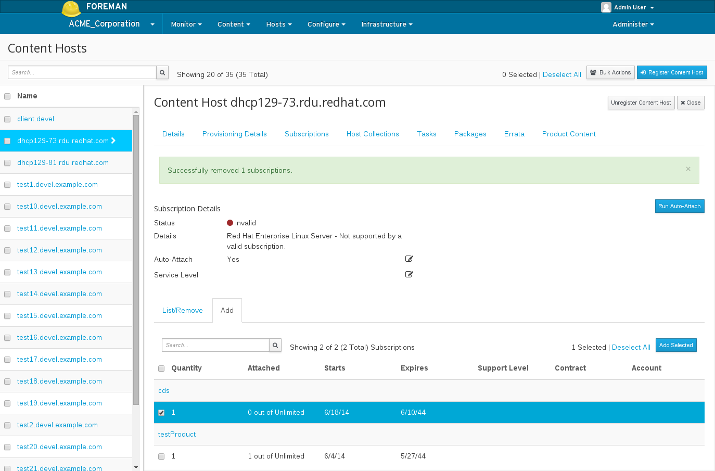Check the dhcp129-73.rdu.redhat.com row checkbox
The width and height of the screenshot is (715, 471).
(x=7, y=141)
